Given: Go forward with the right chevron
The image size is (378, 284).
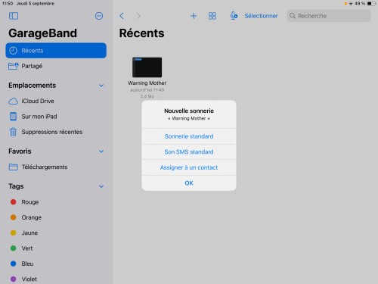Looking at the screenshot, I should [x=138, y=16].
